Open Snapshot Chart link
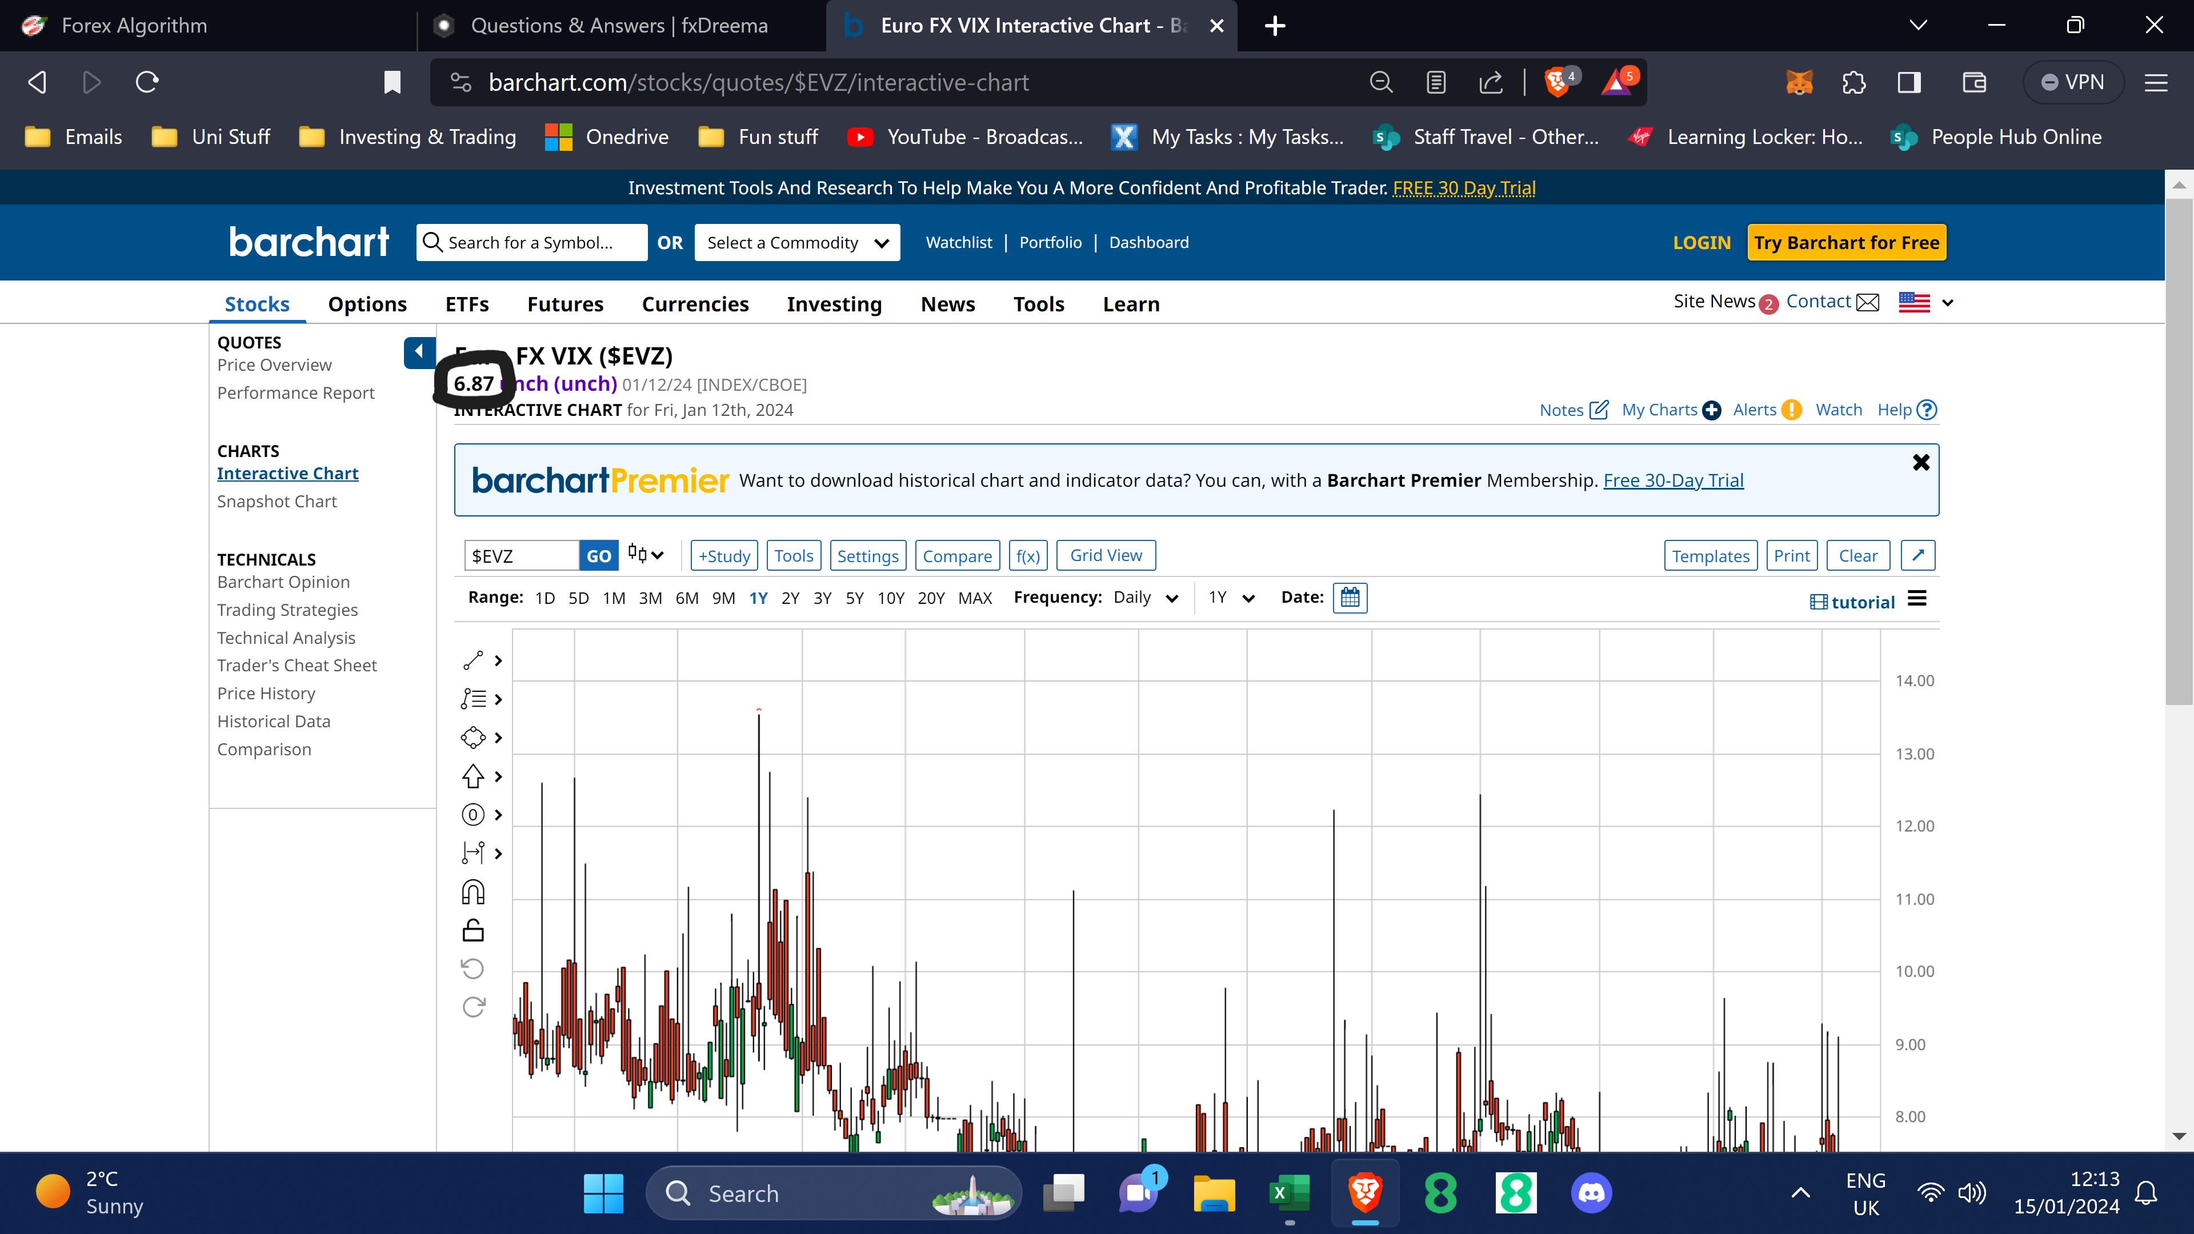Screen dimensions: 2194x1234 point(277,502)
